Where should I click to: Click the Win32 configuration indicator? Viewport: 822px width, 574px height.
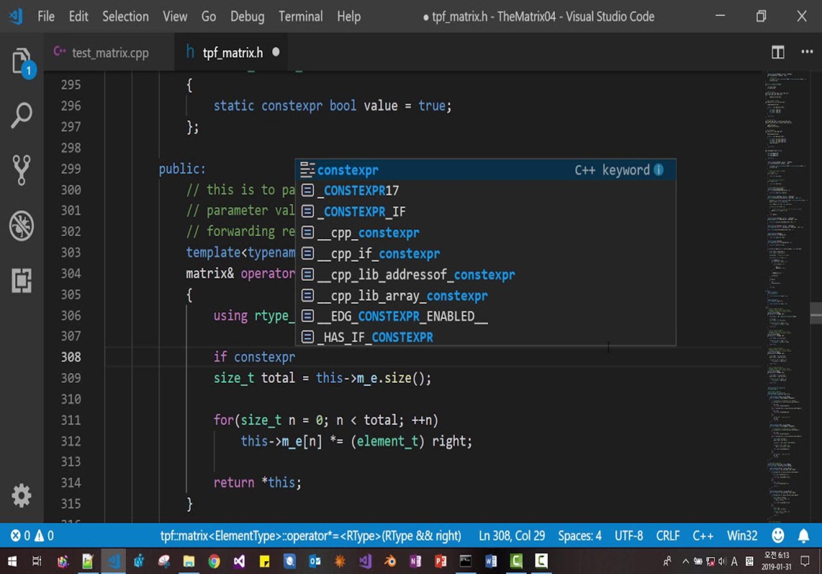point(742,536)
